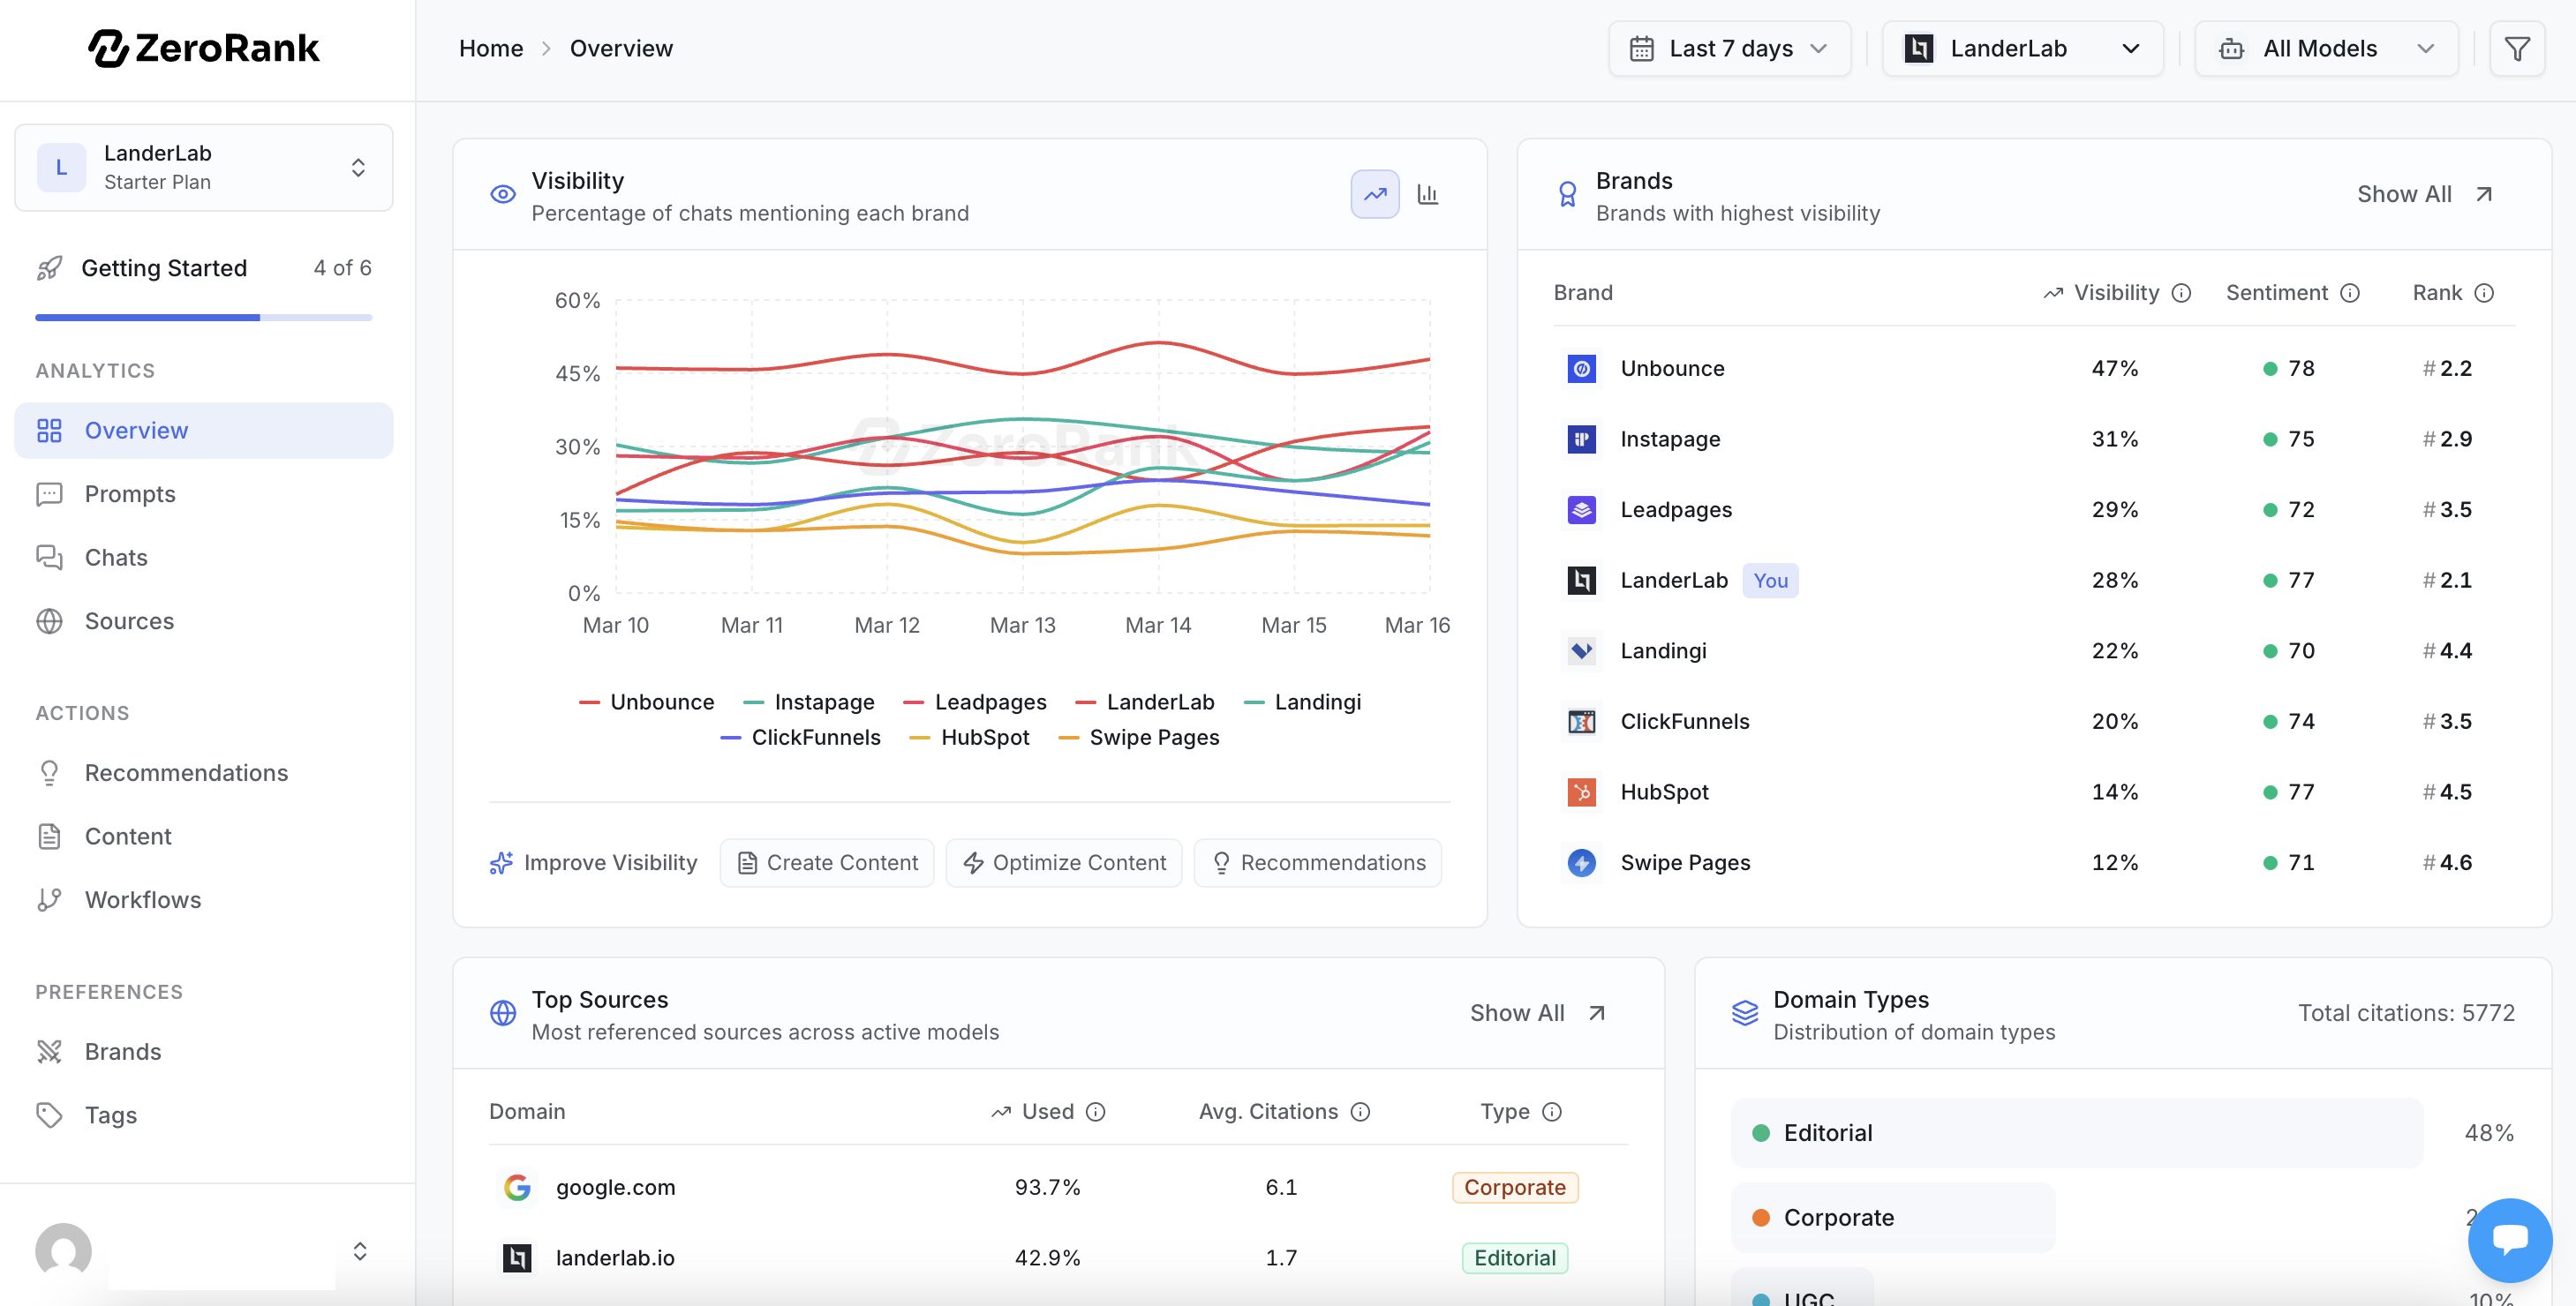Screen dimensions: 2576x1306
Task: Switch Visibility chart to bar view
Action: tap(1428, 194)
